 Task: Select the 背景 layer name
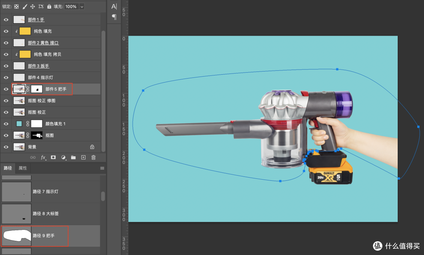[32, 147]
